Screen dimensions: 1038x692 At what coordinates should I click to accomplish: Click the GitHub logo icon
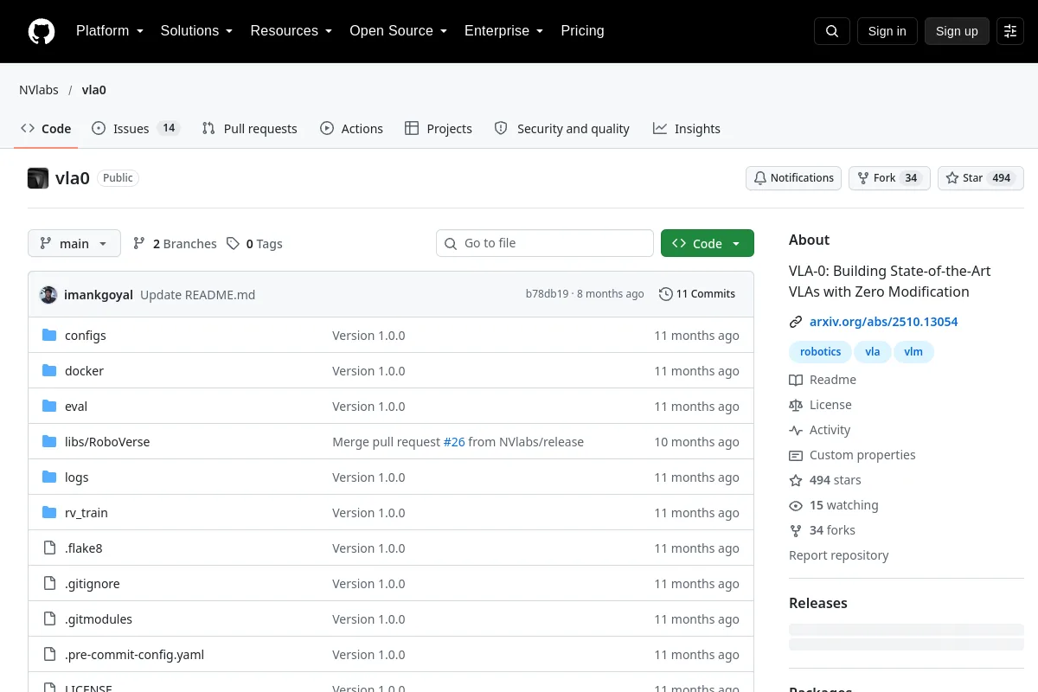[x=42, y=31]
